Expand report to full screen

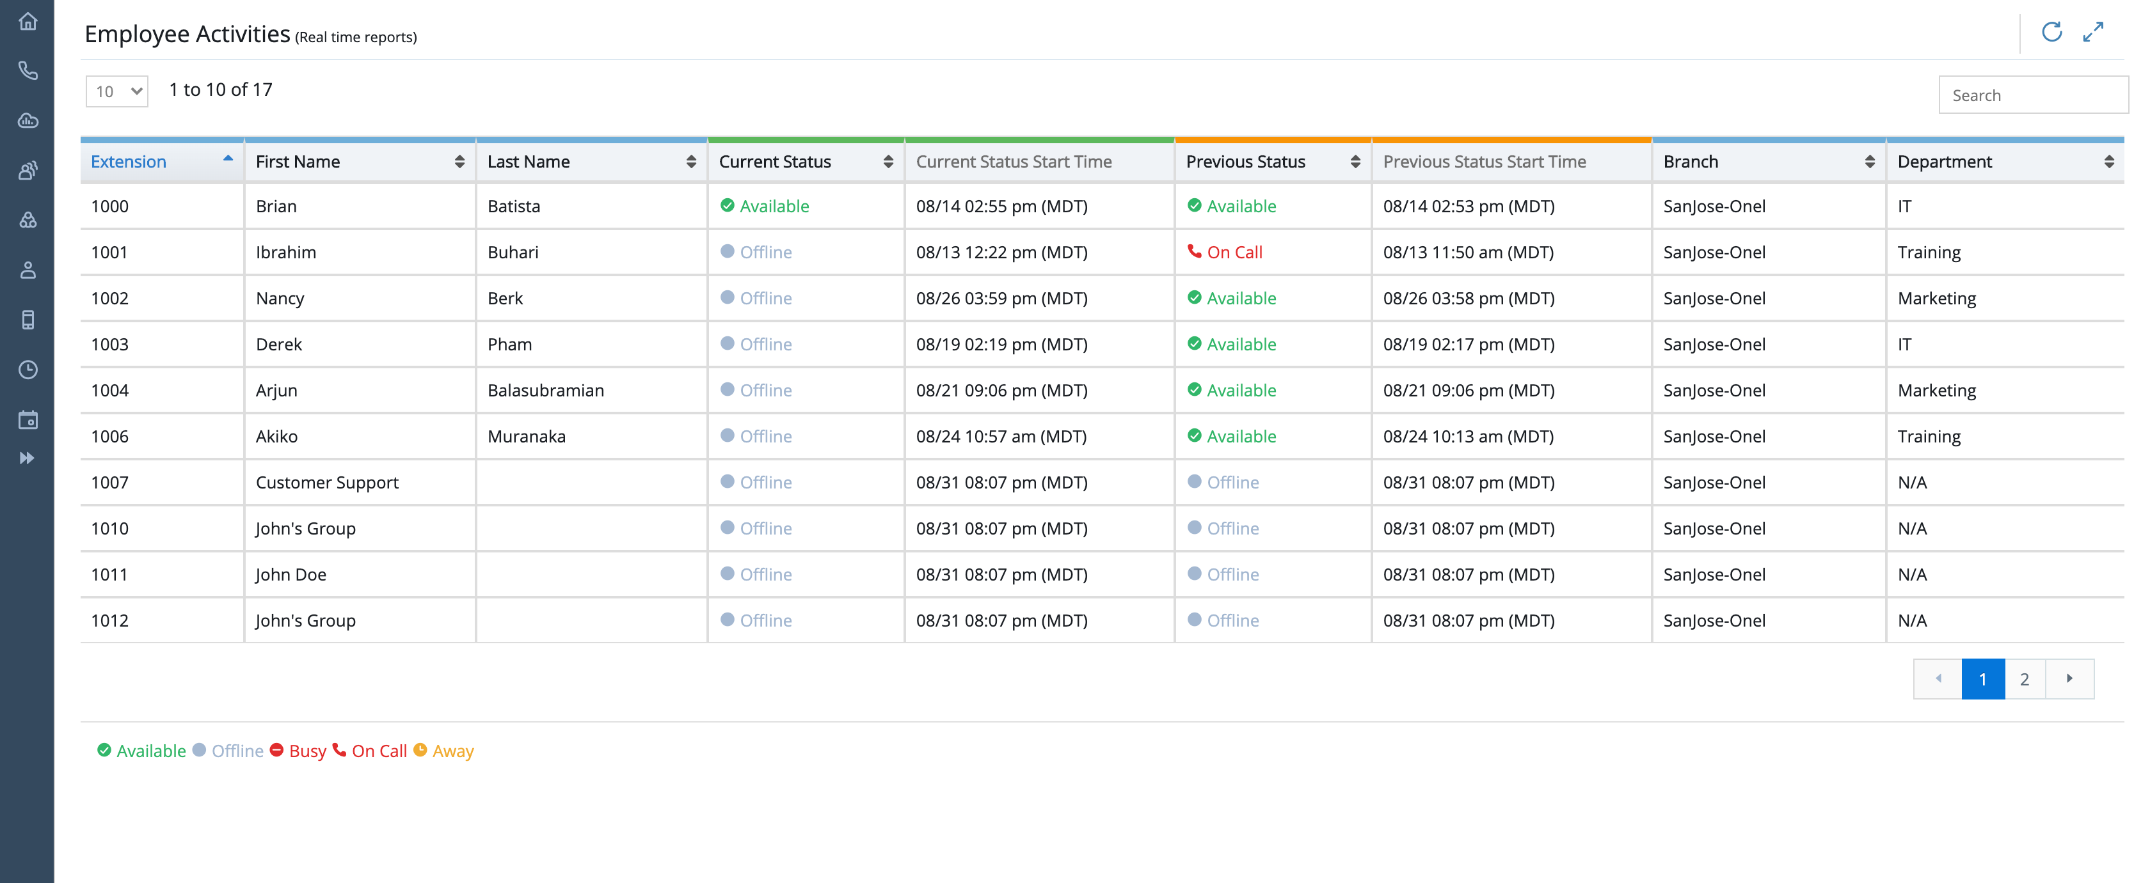click(2093, 33)
